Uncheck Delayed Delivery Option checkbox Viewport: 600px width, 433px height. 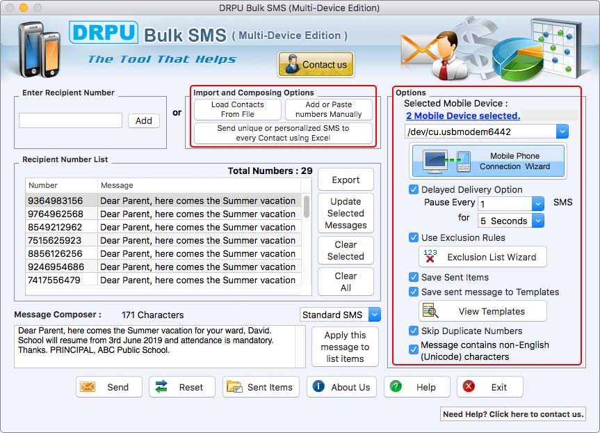(414, 189)
